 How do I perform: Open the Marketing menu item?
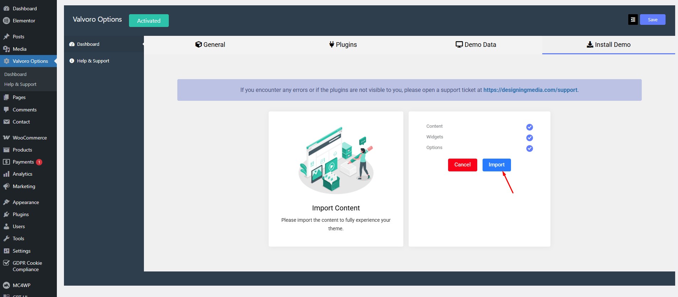coord(24,186)
